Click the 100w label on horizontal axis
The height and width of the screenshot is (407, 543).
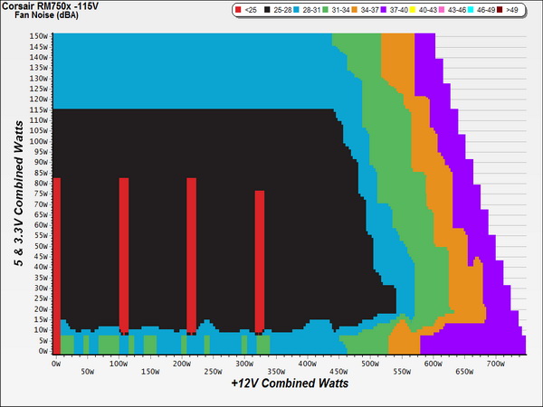[119, 364]
